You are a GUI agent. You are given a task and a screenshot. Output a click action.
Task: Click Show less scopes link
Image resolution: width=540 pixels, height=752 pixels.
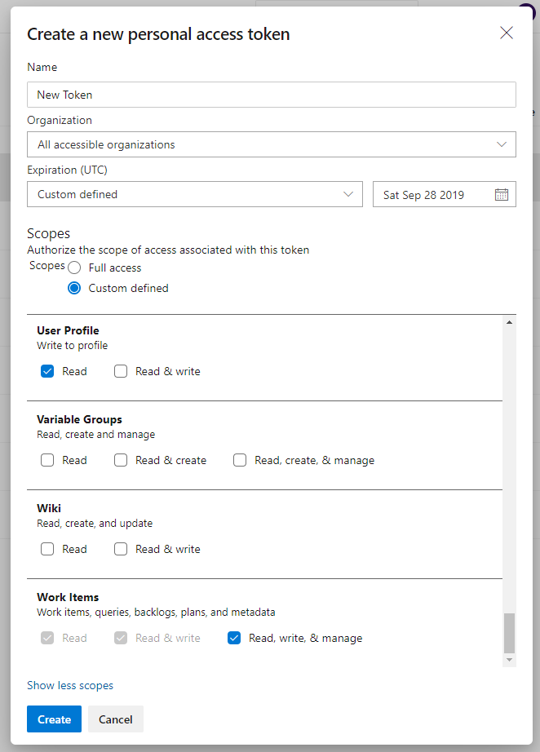(70, 685)
